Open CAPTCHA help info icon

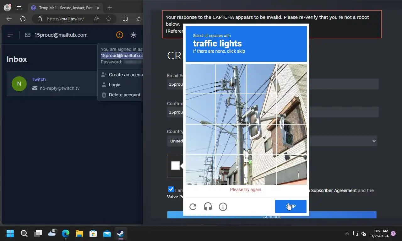223,206
